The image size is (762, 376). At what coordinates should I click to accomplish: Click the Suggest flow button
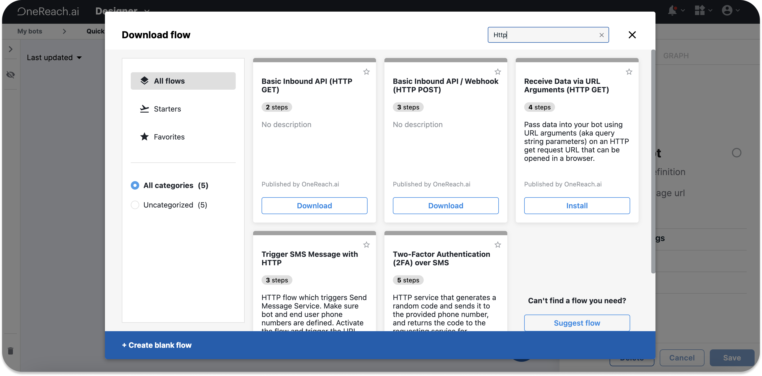pos(577,323)
